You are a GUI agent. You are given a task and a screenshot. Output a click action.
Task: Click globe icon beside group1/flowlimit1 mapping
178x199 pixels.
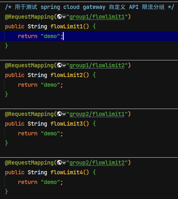pyautogui.click(x=59, y=17)
